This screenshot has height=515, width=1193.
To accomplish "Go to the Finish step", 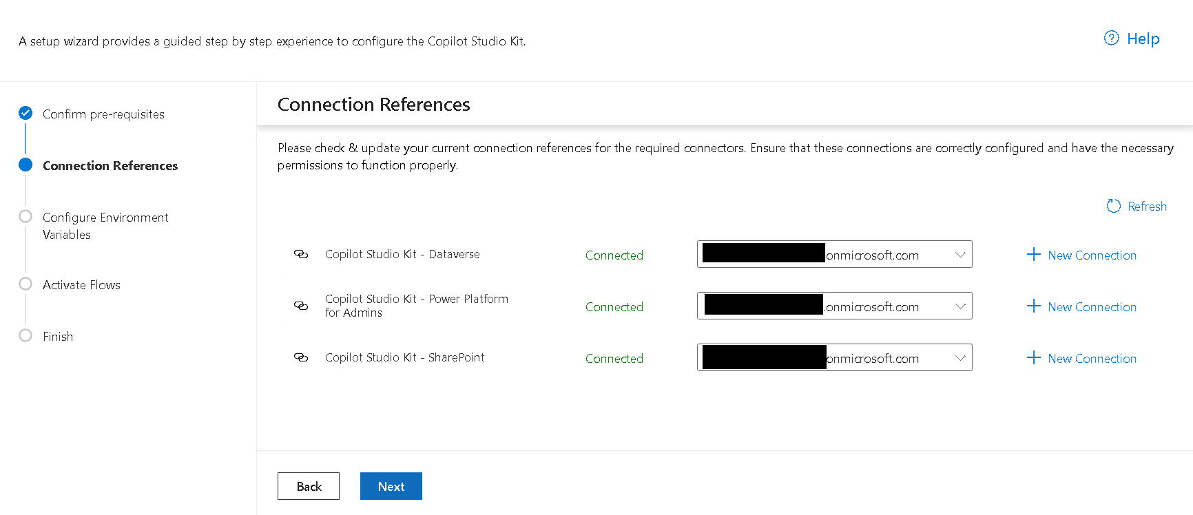I will (x=58, y=337).
